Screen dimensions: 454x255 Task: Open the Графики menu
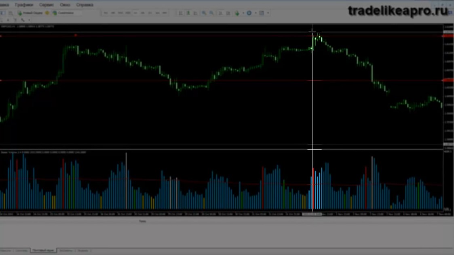tap(24, 5)
